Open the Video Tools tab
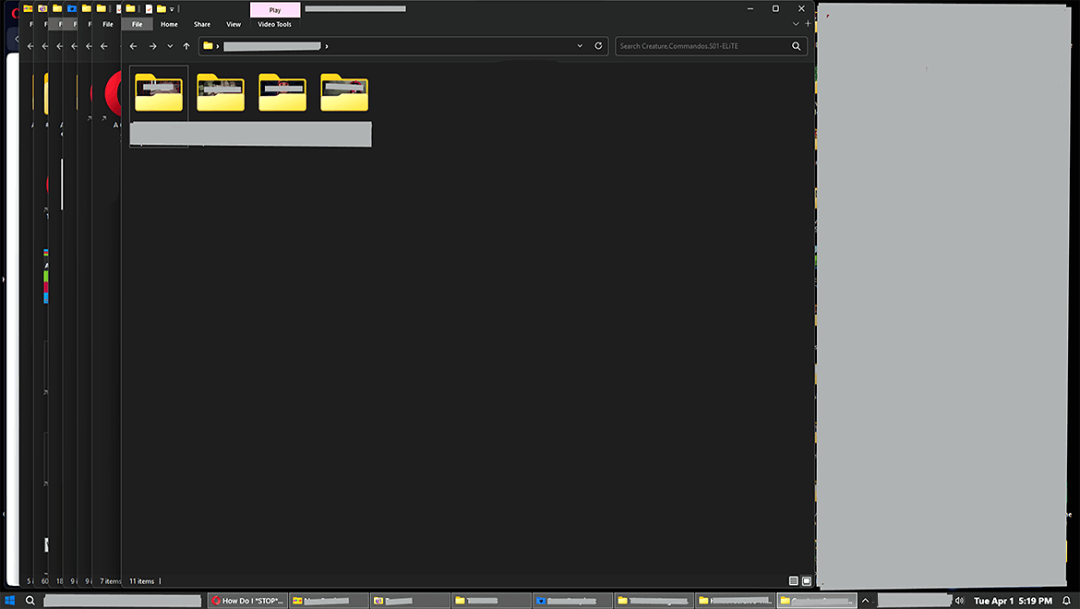 tap(275, 24)
